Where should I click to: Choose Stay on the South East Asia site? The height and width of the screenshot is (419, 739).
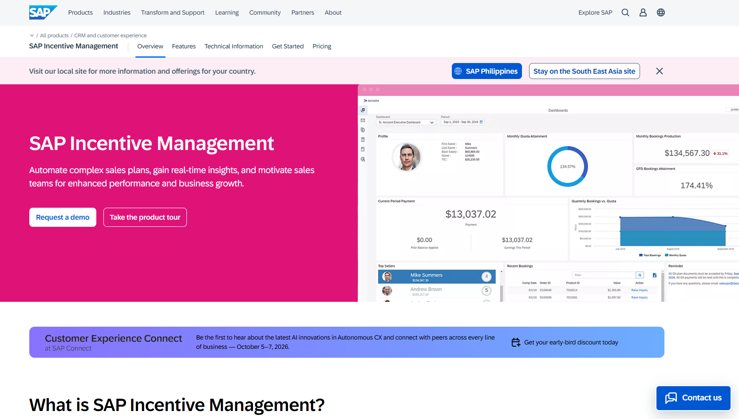584,71
